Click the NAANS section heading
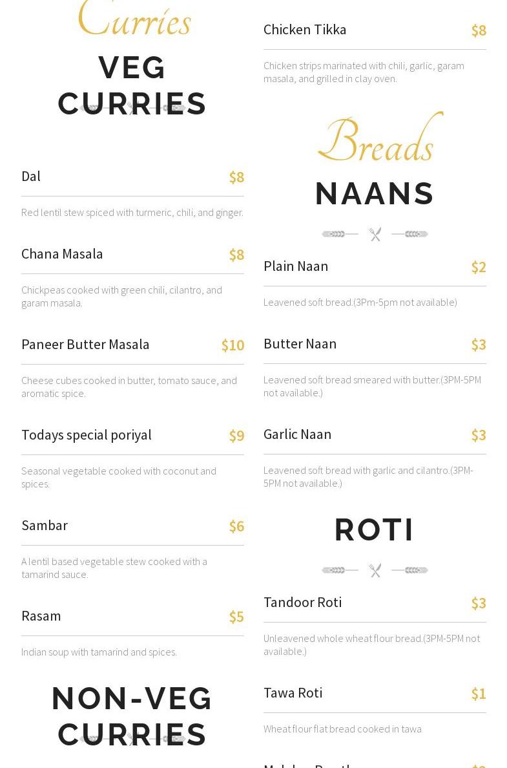 point(375,193)
